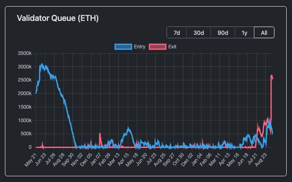
Task: Click the Aug 23 x-axis label
Action: pos(261,160)
